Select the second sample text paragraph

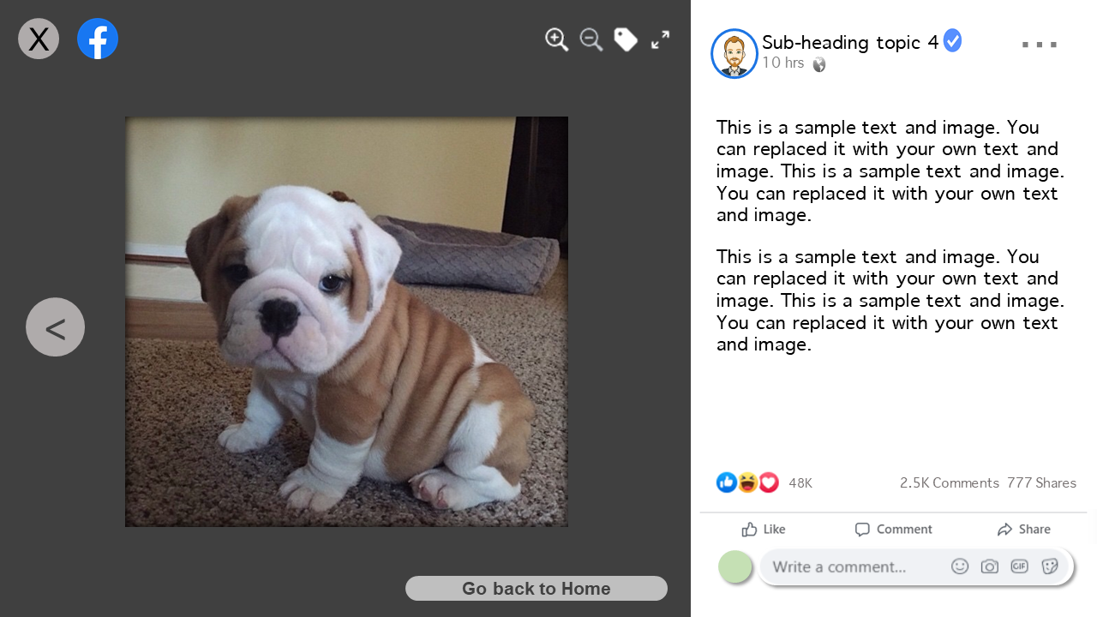[x=890, y=301]
